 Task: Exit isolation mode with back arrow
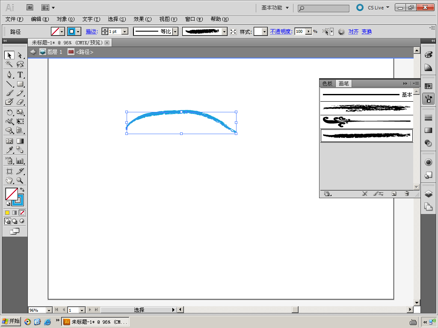pos(33,52)
